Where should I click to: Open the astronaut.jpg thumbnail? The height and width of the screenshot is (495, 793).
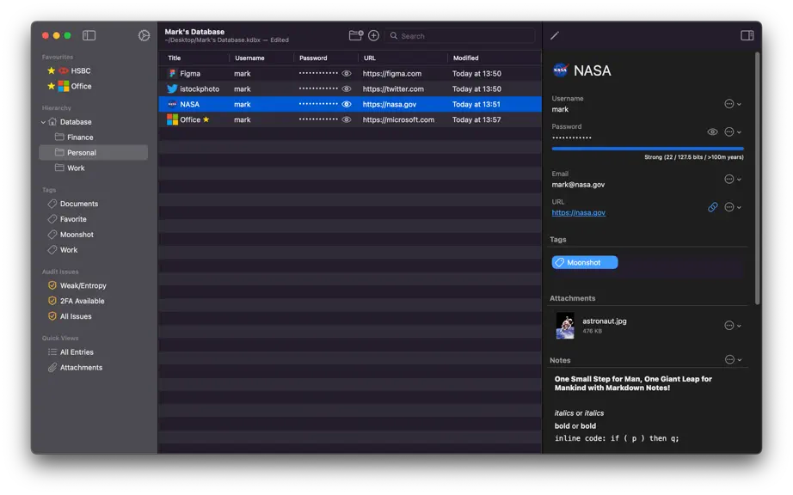pos(565,326)
